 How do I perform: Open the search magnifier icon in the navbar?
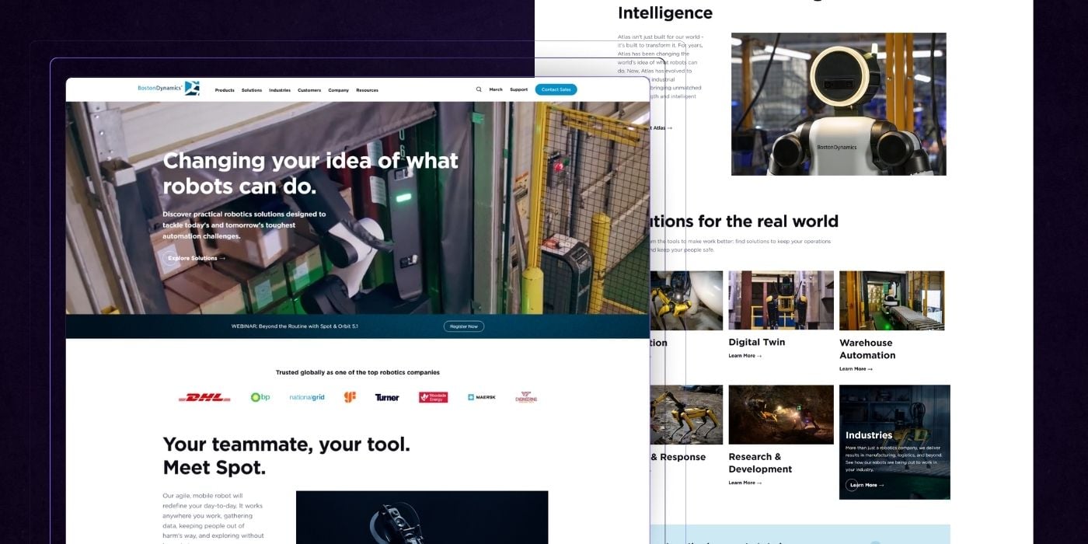[x=479, y=89]
